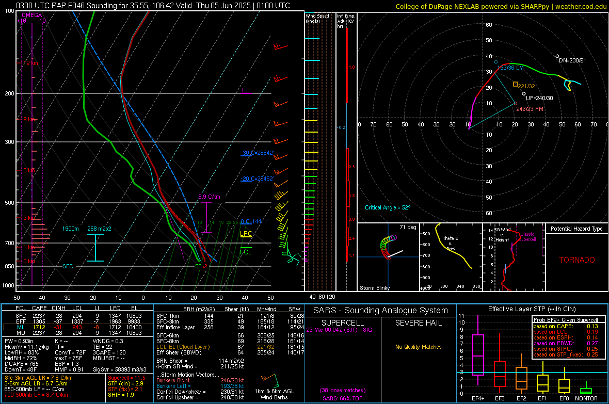Click the SARS - Sounding Analogue System heading

(x=381, y=311)
